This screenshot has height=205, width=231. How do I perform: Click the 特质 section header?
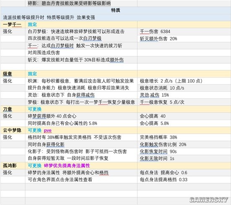115,10
